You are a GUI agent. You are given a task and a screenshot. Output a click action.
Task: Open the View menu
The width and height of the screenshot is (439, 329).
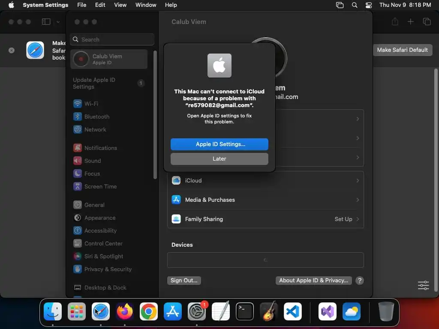pyautogui.click(x=120, y=5)
